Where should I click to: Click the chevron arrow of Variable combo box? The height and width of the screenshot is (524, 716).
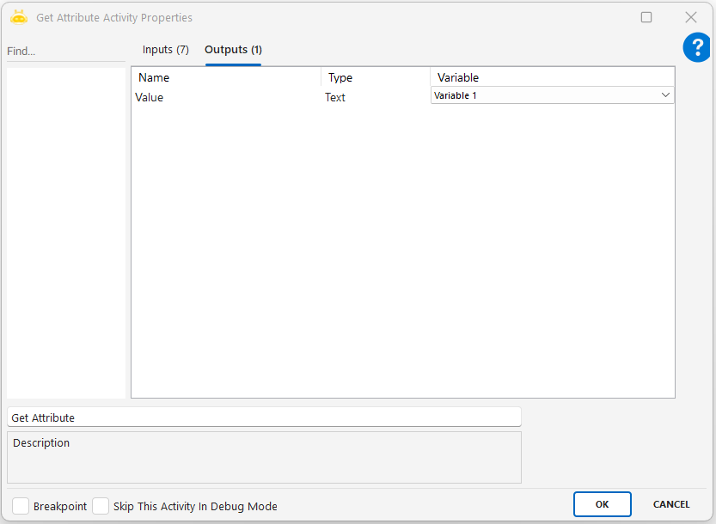tap(665, 95)
